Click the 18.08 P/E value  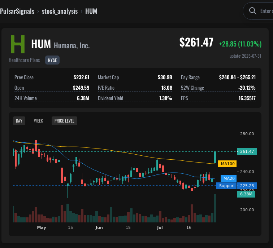[x=167, y=88]
